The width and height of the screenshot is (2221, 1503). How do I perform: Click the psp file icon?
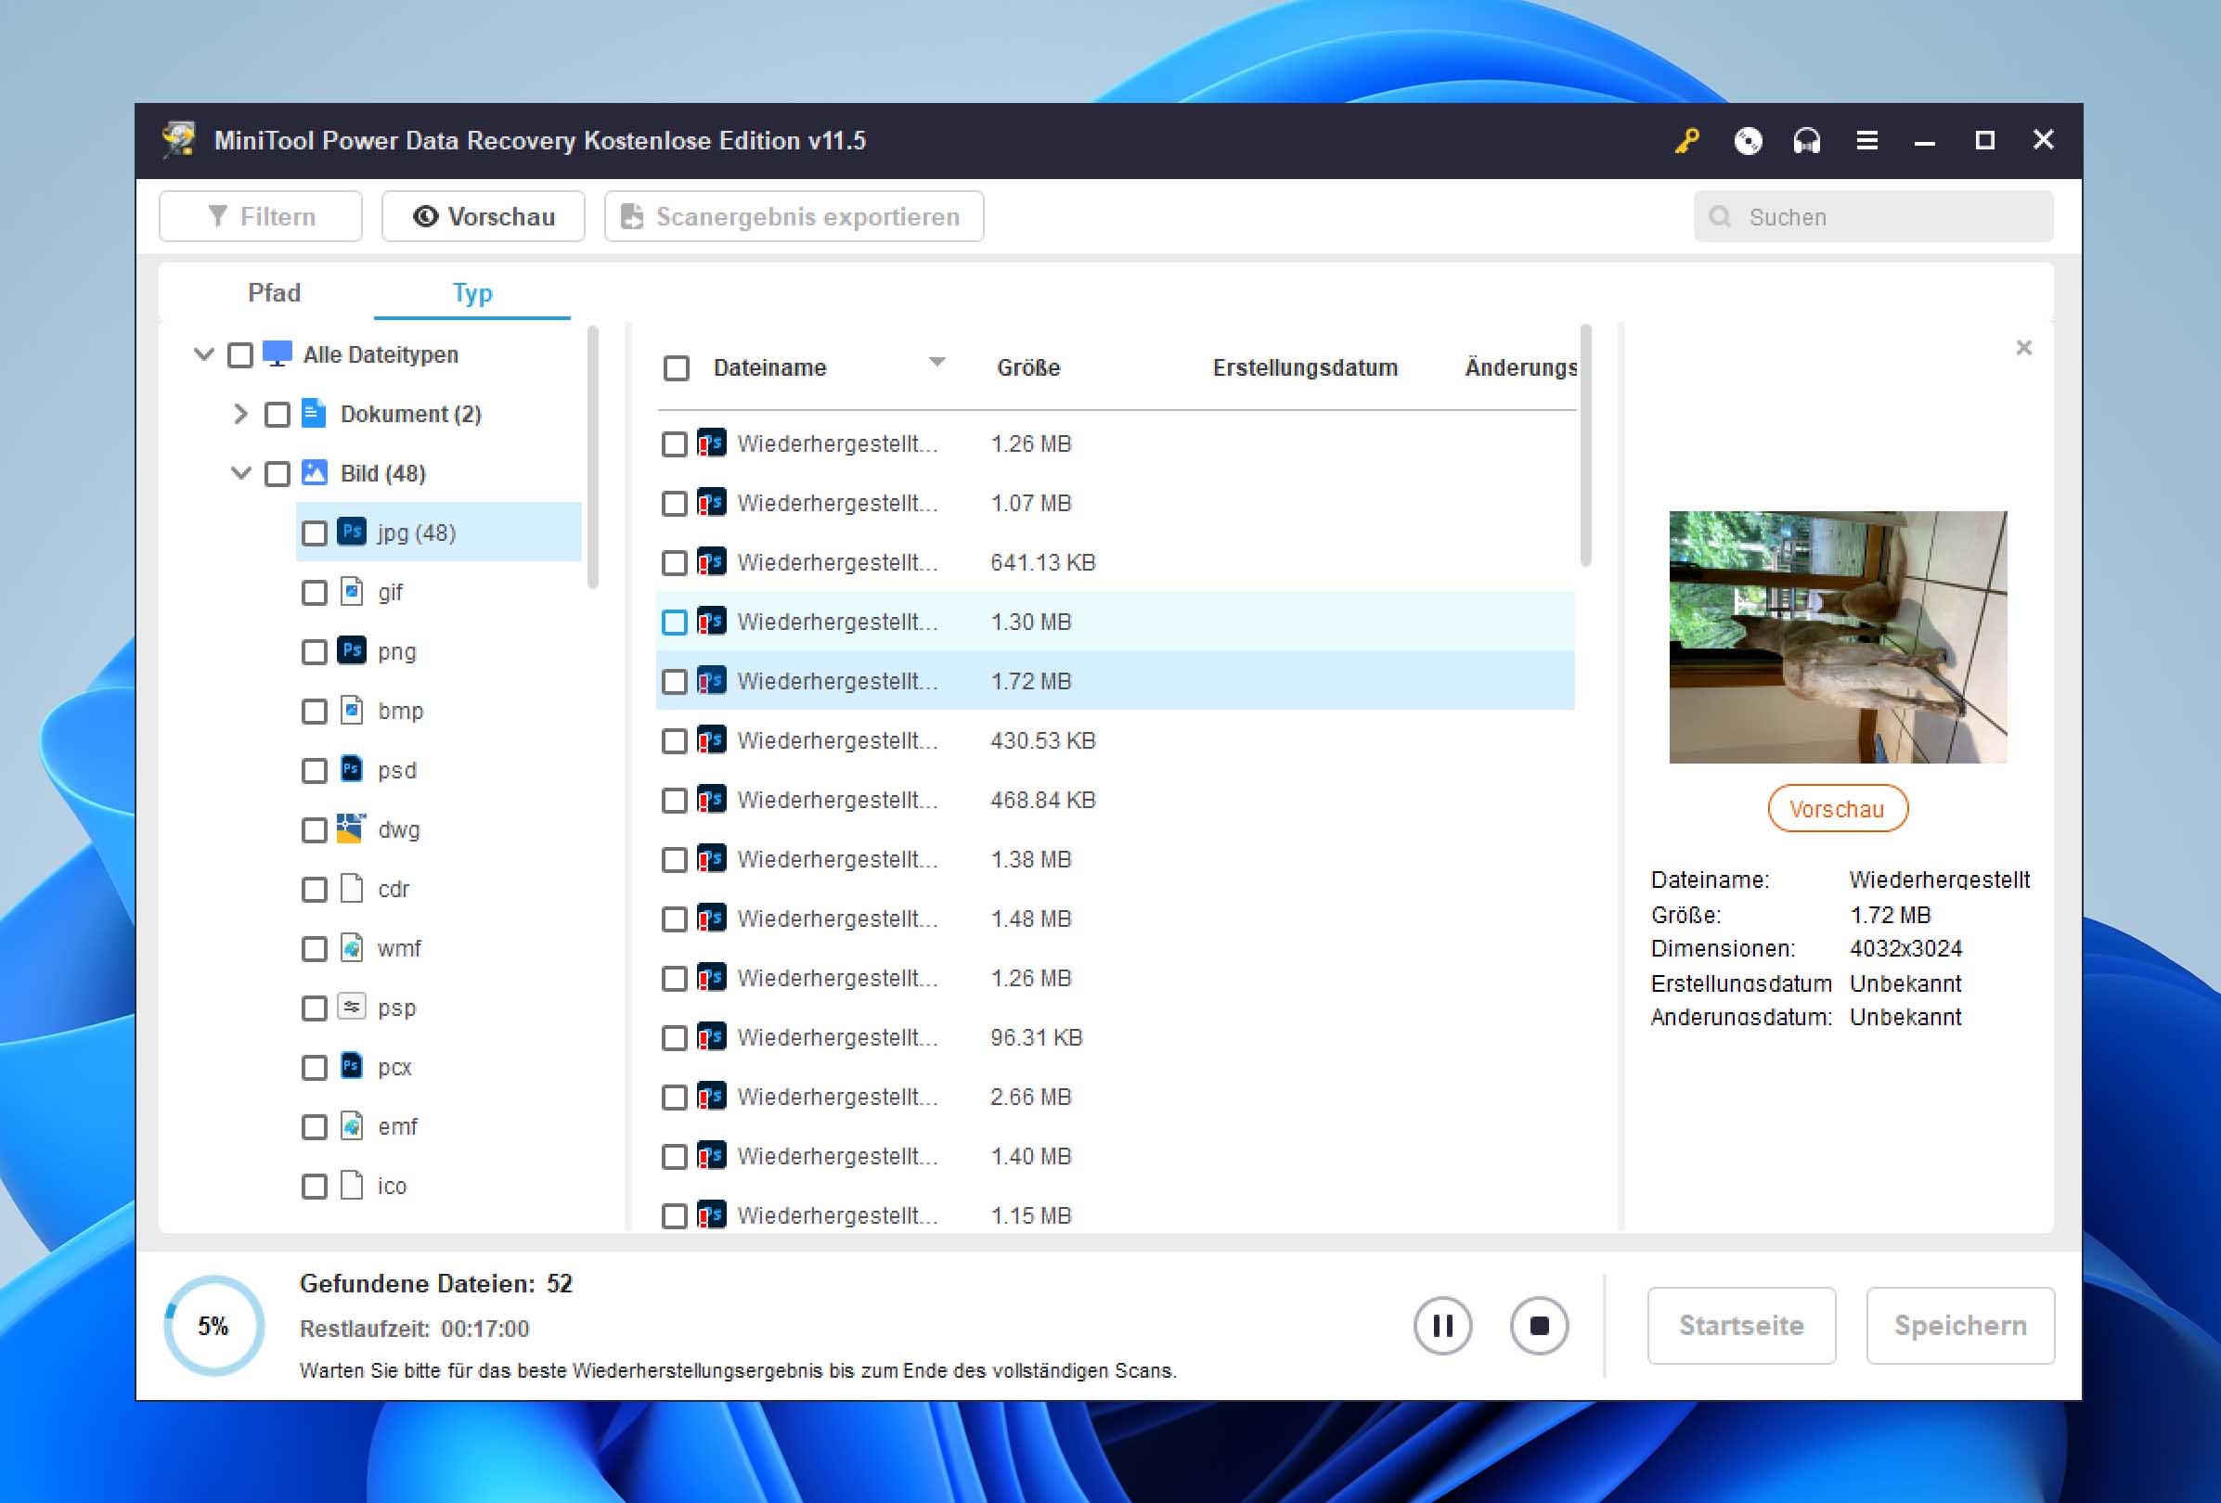[351, 1006]
